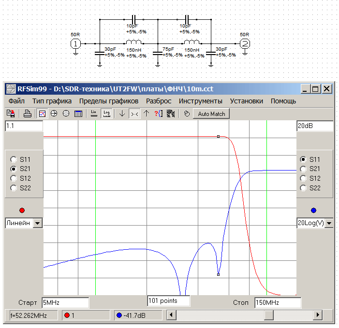The width and height of the screenshot is (339, 328).
Task: Click the left arrow of frequency scrollbar
Action: pyautogui.click(x=171, y=315)
